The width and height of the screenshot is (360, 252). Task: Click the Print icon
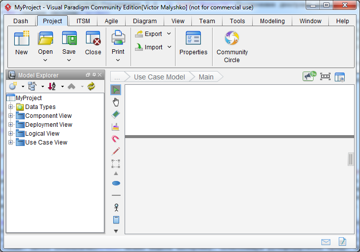pyautogui.click(x=118, y=37)
